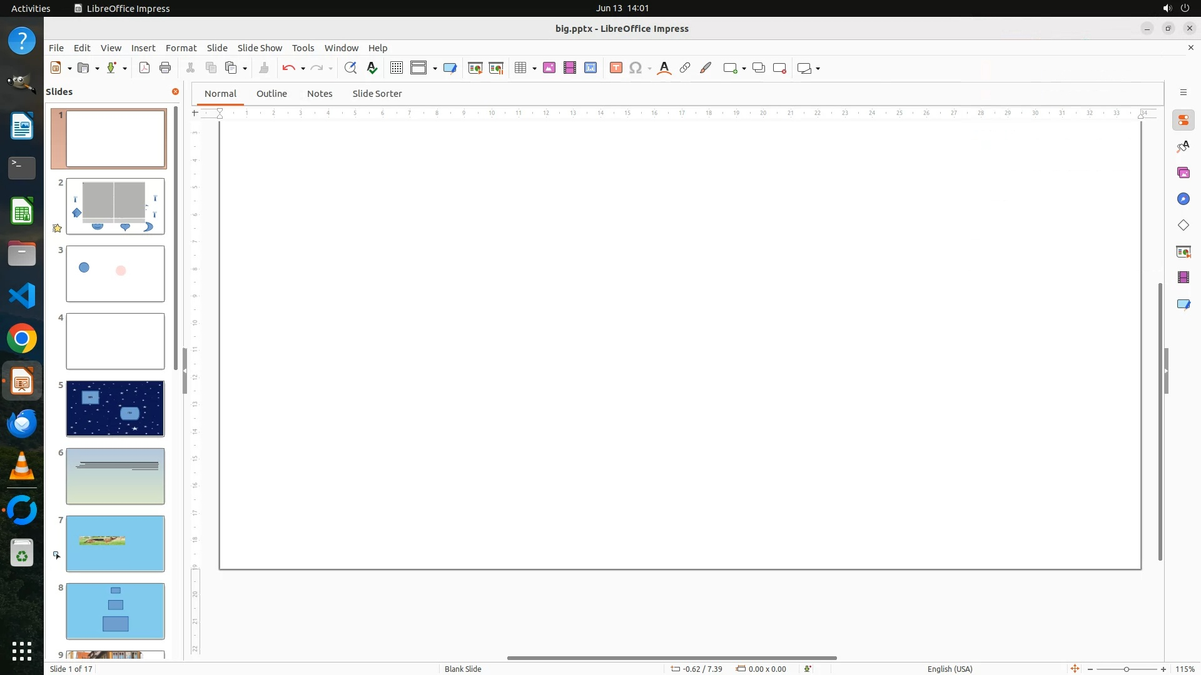The width and height of the screenshot is (1201, 675).
Task: Click the Print icon in toolbar
Action: (x=165, y=68)
